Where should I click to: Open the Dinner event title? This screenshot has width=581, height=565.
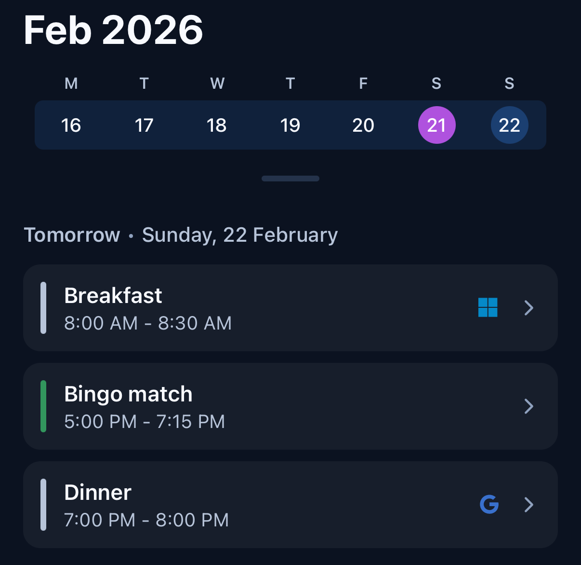pyautogui.click(x=98, y=493)
